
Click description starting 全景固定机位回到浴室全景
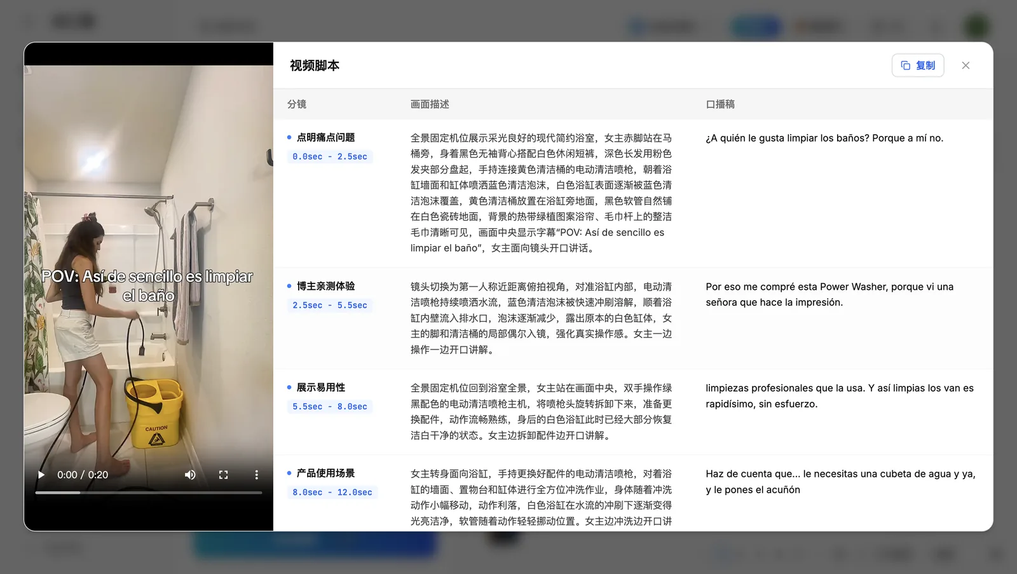pos(541,412)
